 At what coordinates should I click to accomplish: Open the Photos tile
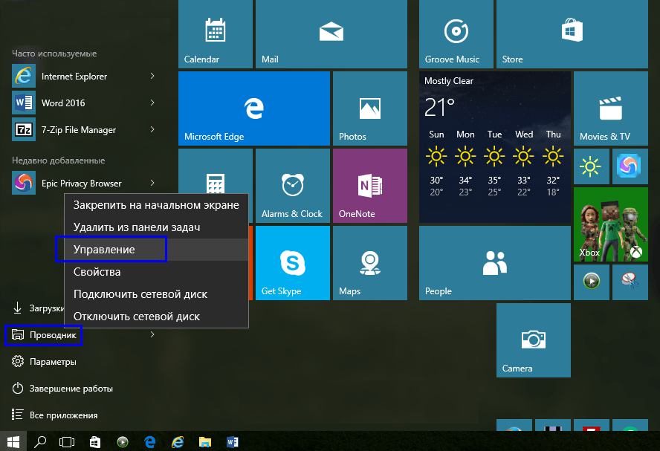pyautogui.click(x=369, y=108)
